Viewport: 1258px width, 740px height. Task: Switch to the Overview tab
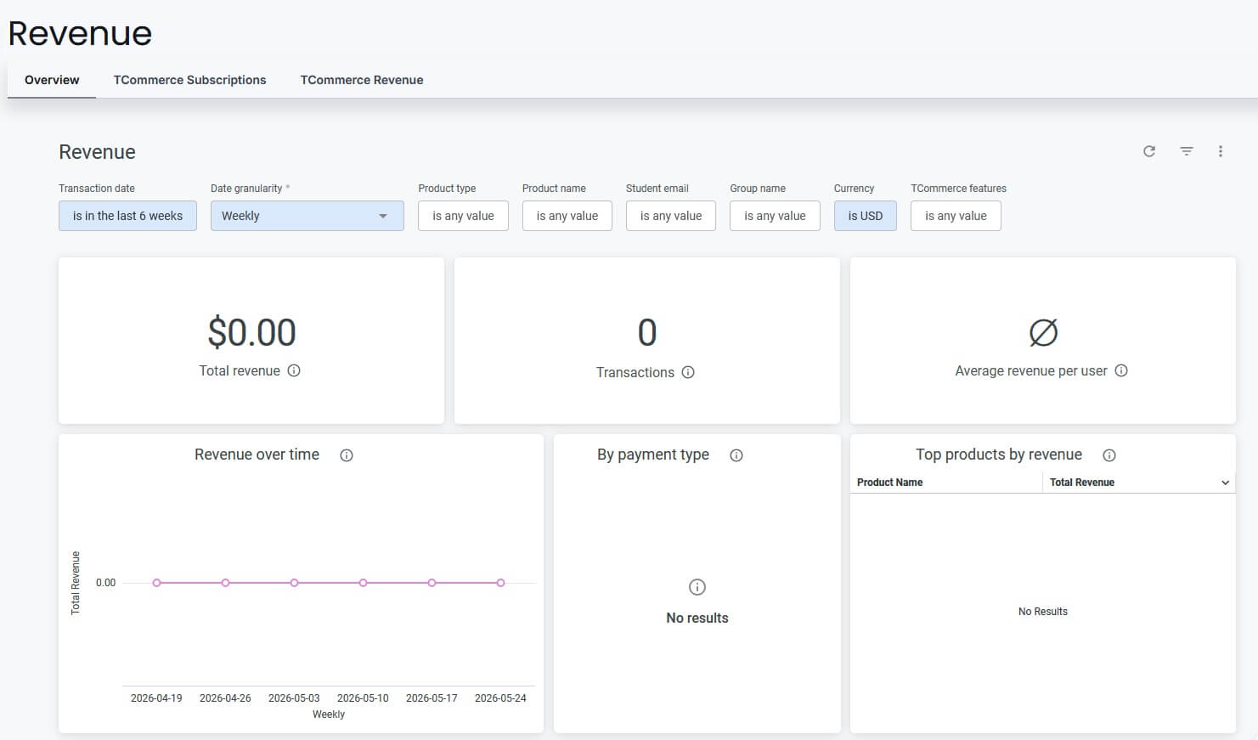coord(52,80)
